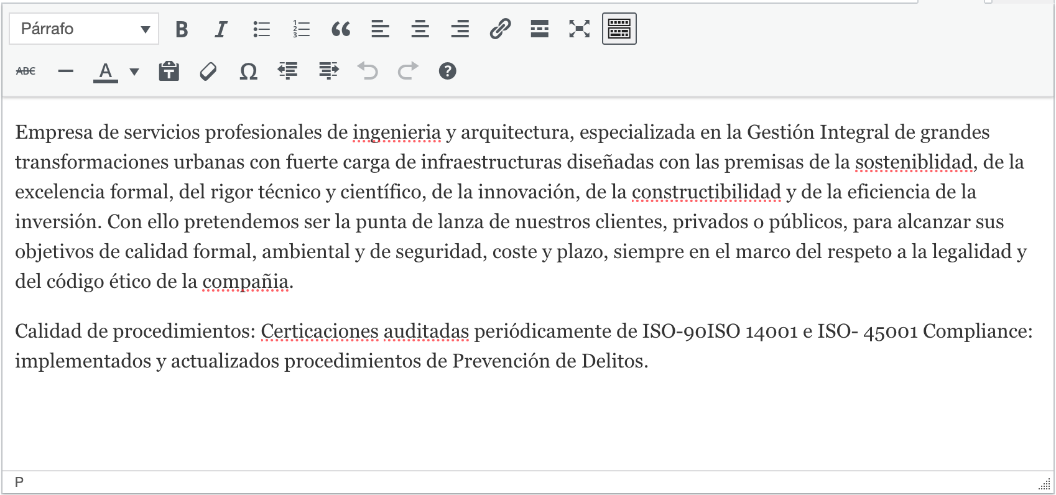
Task: Center align the text
Action: coord(420,29)
